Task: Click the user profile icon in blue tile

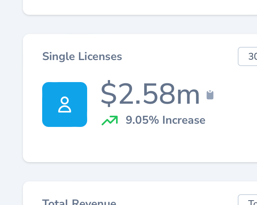Action: (65, 105)
